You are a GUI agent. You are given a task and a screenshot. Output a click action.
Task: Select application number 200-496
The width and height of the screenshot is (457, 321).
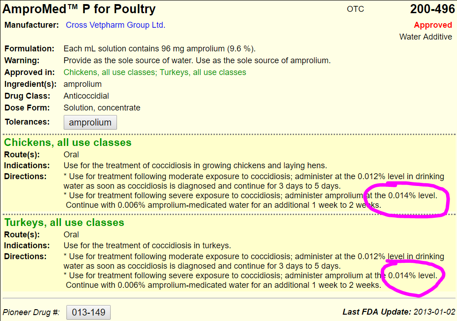click(x=431, y=9)
